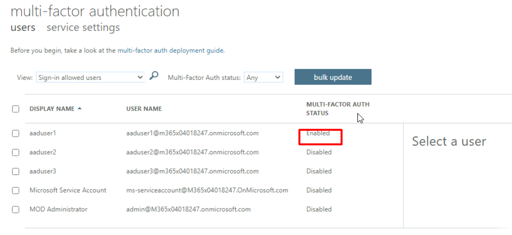This screenshot has width=512, height=235.
Task: Click aaduser2@m365x04018247.onmicrosoft.com username
Action: pos(192,152)
